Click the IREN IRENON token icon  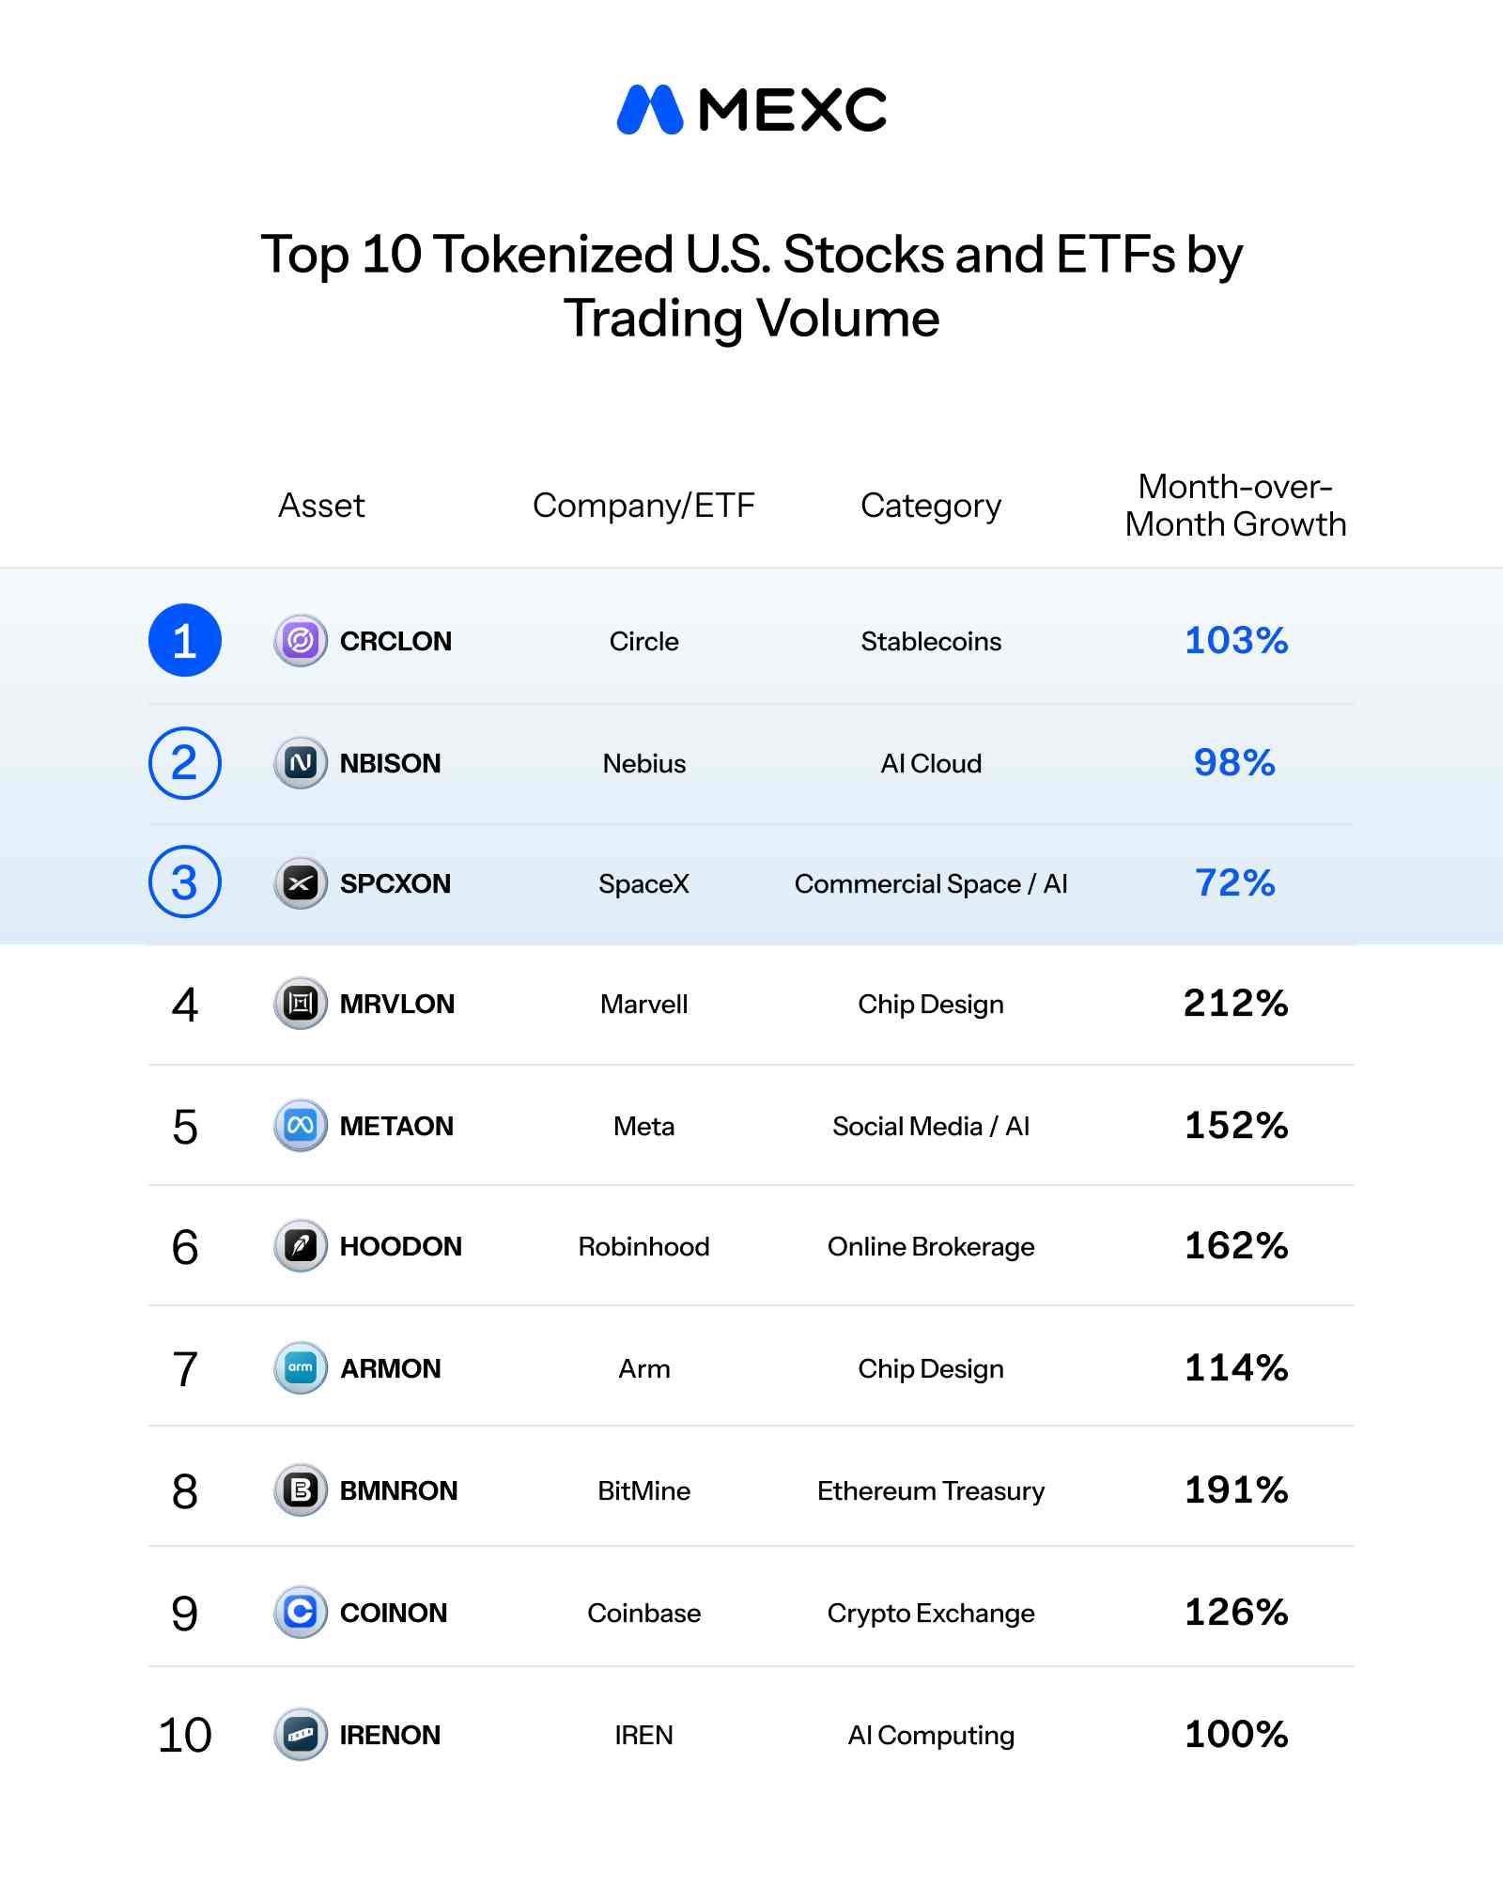301,1735
